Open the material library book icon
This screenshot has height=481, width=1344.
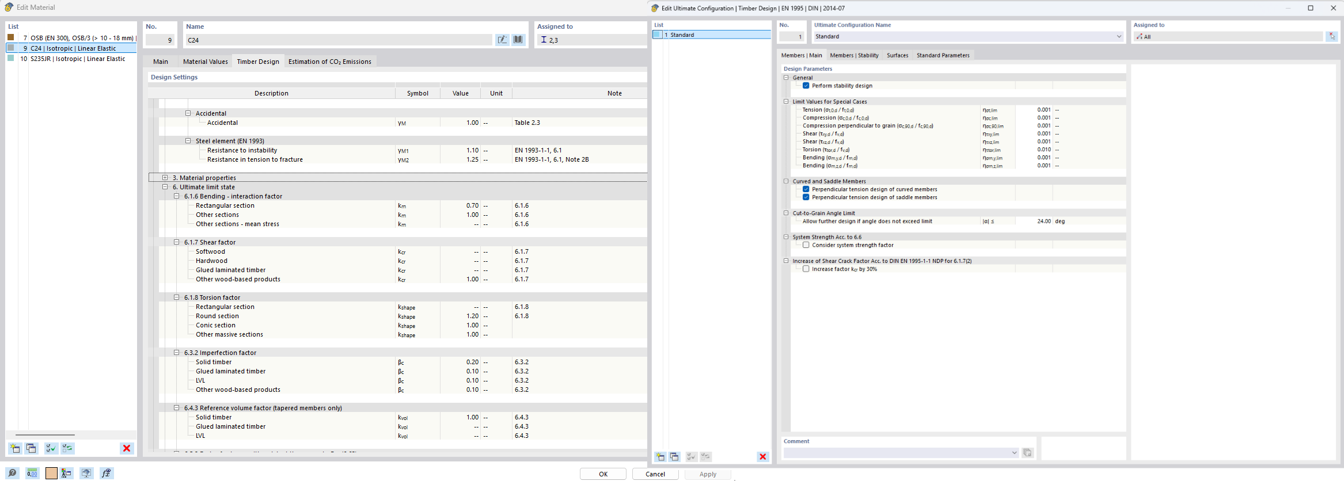[518, 40]
